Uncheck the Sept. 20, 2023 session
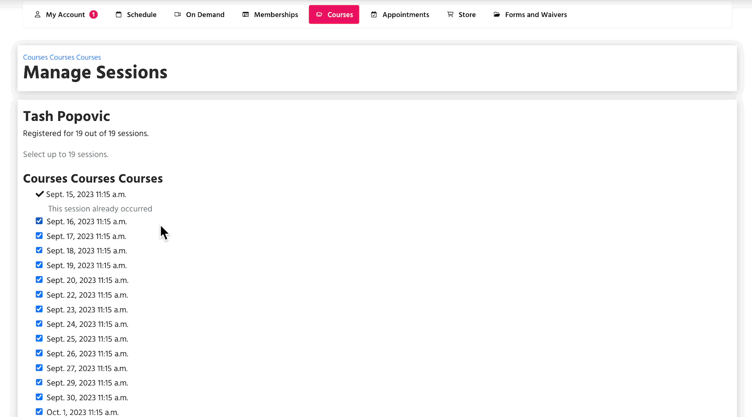 [39, 280]
